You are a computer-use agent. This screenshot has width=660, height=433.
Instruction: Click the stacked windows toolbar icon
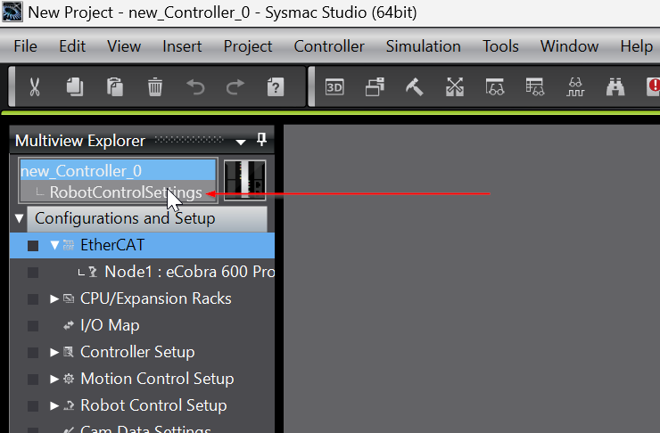click(375, 87)
